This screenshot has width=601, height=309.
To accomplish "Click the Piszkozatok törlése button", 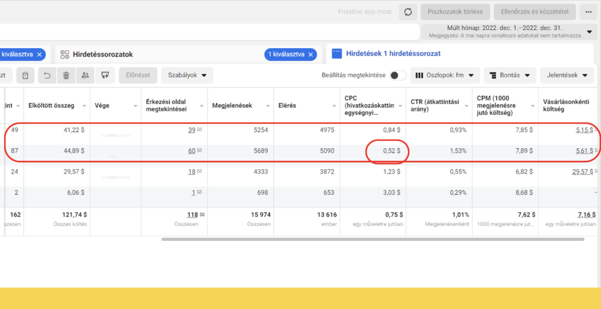I will (455, 12).
